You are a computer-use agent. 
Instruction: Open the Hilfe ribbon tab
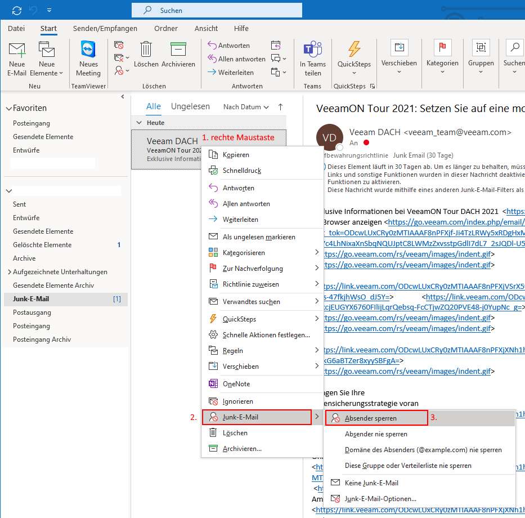(x=241, y=29)
